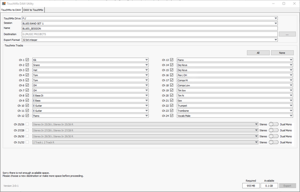The height and width of the screenshot is (192, 300).
Task: Open the Ch 4 Tom track dropdown
Action: point(90,75)
